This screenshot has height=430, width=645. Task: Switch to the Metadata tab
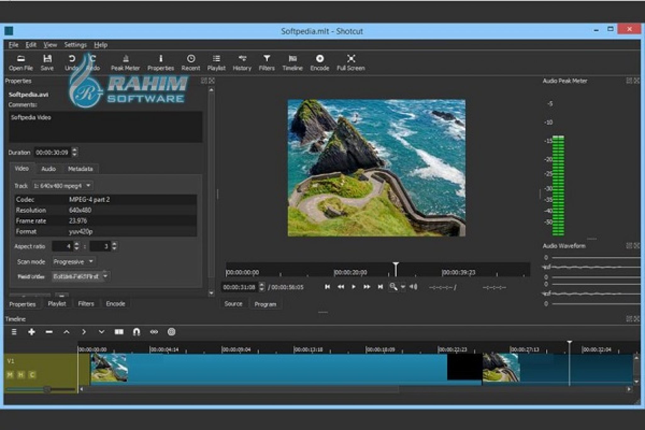[x=80, y=169]
